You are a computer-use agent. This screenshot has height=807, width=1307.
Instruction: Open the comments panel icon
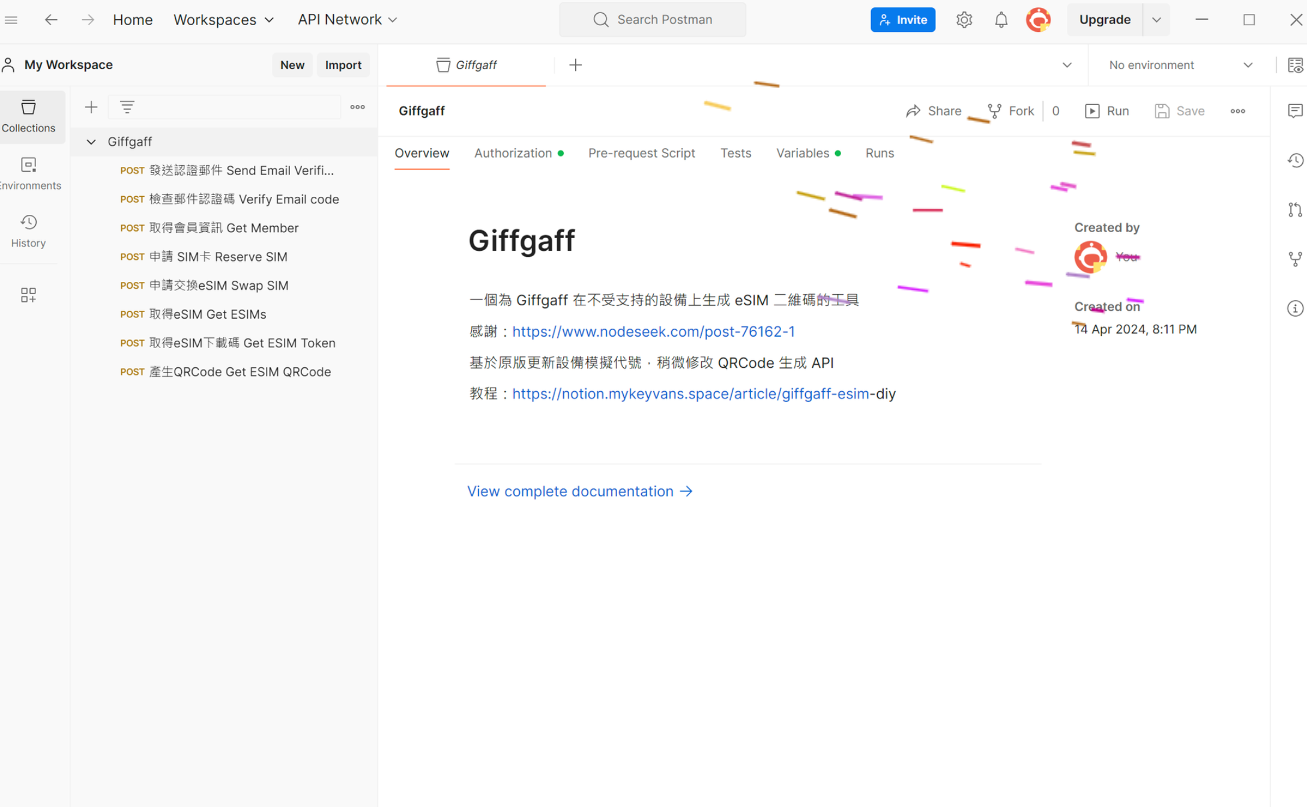pyautogui.click(x=1295, y=110)
